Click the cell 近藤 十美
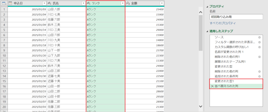 tap(66, 81)
